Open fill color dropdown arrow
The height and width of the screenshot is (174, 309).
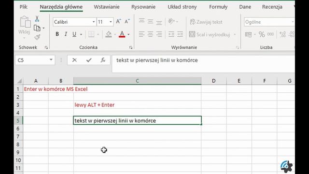pos(115,34)
